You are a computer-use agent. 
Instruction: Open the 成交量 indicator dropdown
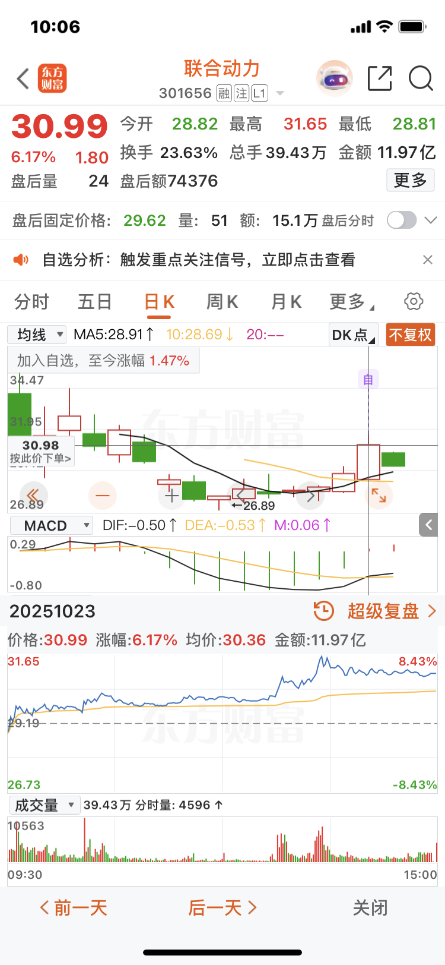point(44,805)
